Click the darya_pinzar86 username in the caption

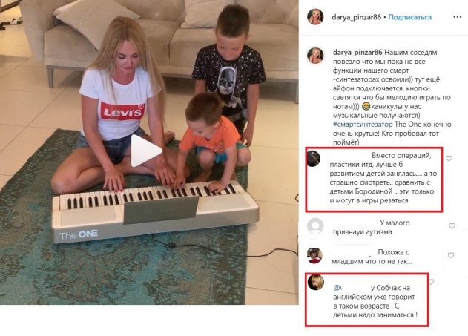(x=357, y=52)
